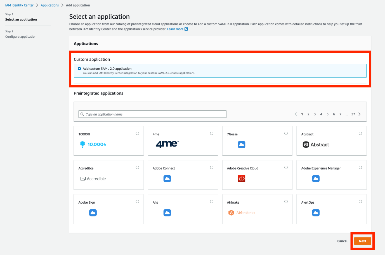The width and height of the screenshot is (385, 255).
Task: Open page 3 of applications
Action: [x=315, y=114]
